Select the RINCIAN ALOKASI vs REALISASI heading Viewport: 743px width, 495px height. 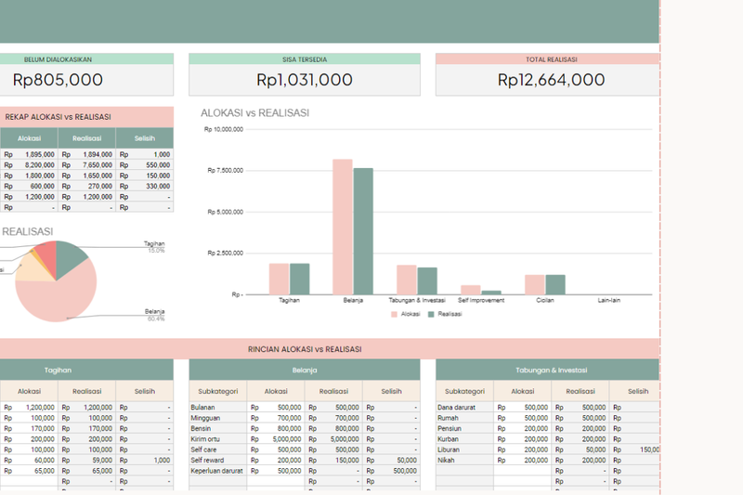click(x=305, y=349)
